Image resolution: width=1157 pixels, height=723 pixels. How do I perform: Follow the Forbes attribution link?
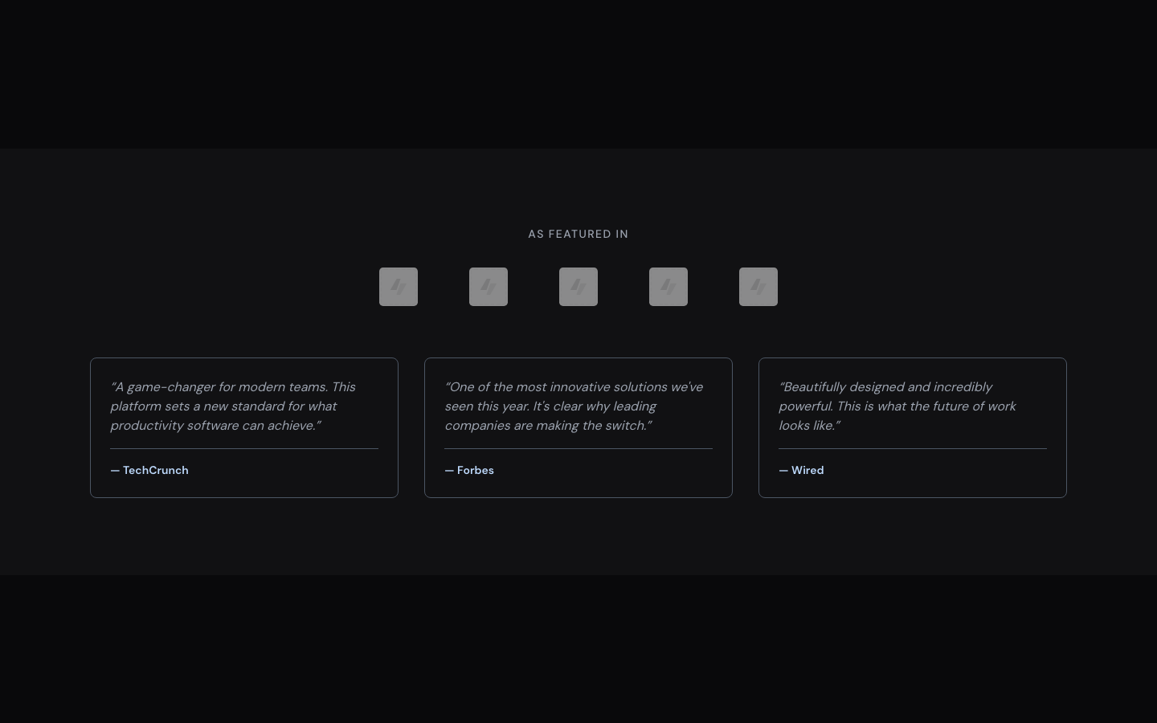point(469,470)
